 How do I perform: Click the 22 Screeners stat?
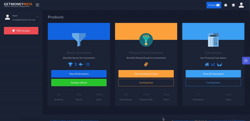pos(59,97)
